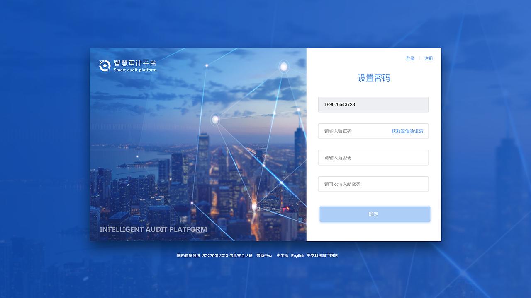Click the 注册 (Register) link
Viewport: 531px width, 298px height.
[429, 58]
